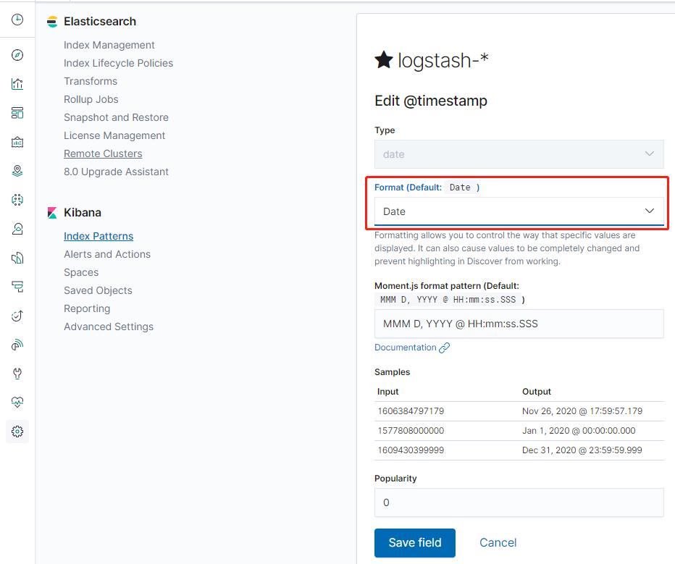This screenshot has height=564, width=675.
Task: Click the Management gear icon
Action: tap(17, 432)
